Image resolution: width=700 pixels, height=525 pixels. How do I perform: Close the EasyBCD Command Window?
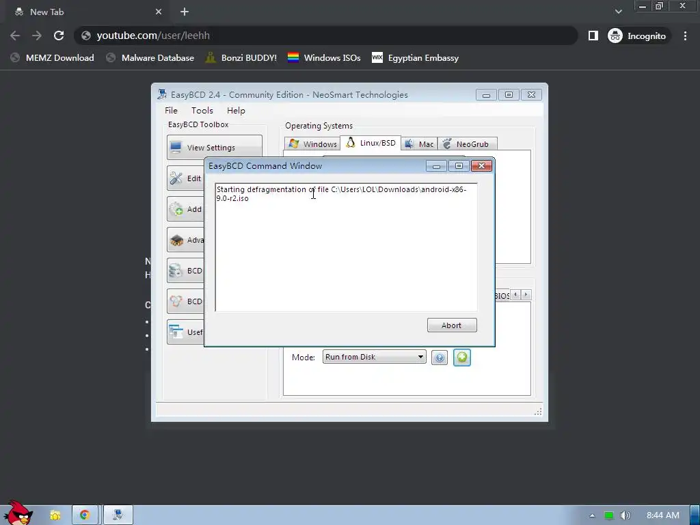(481, 166)
